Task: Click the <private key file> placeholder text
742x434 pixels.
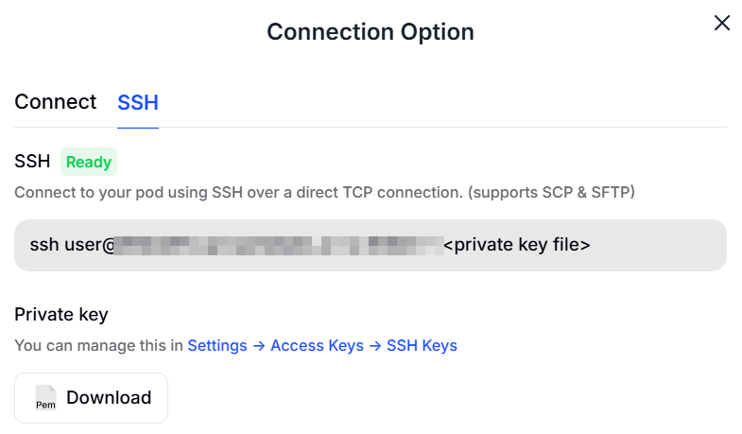Action: (517, 245)
